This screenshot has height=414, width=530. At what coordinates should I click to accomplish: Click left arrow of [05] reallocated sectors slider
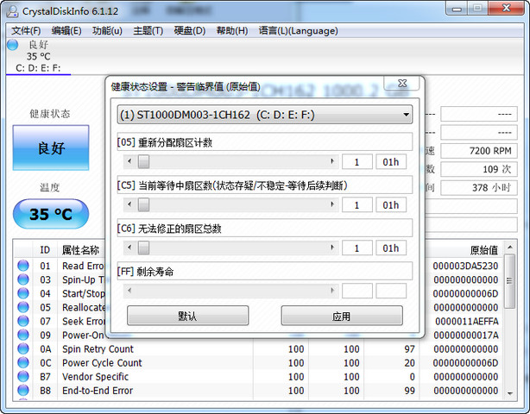click(129, 161)
